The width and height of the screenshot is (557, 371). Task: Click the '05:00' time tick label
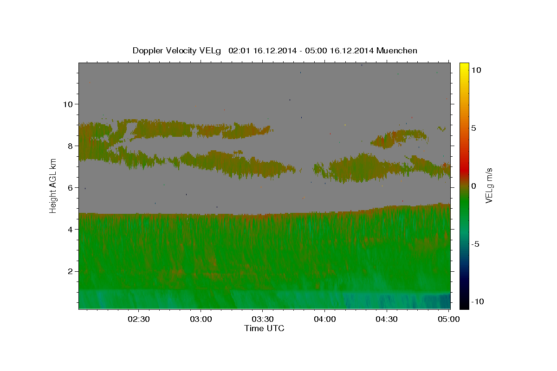[x=449, y=319]
